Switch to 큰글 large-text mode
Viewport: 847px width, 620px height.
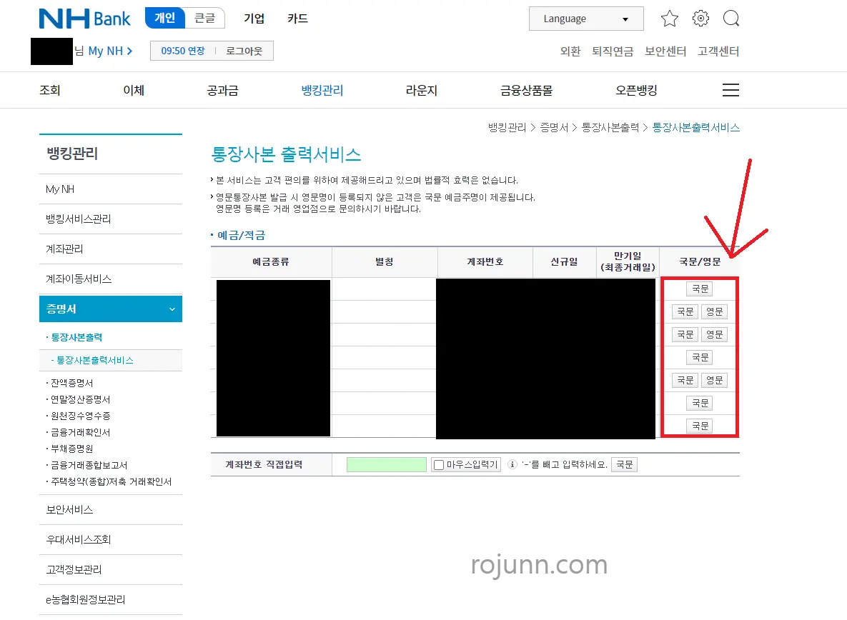205,18
